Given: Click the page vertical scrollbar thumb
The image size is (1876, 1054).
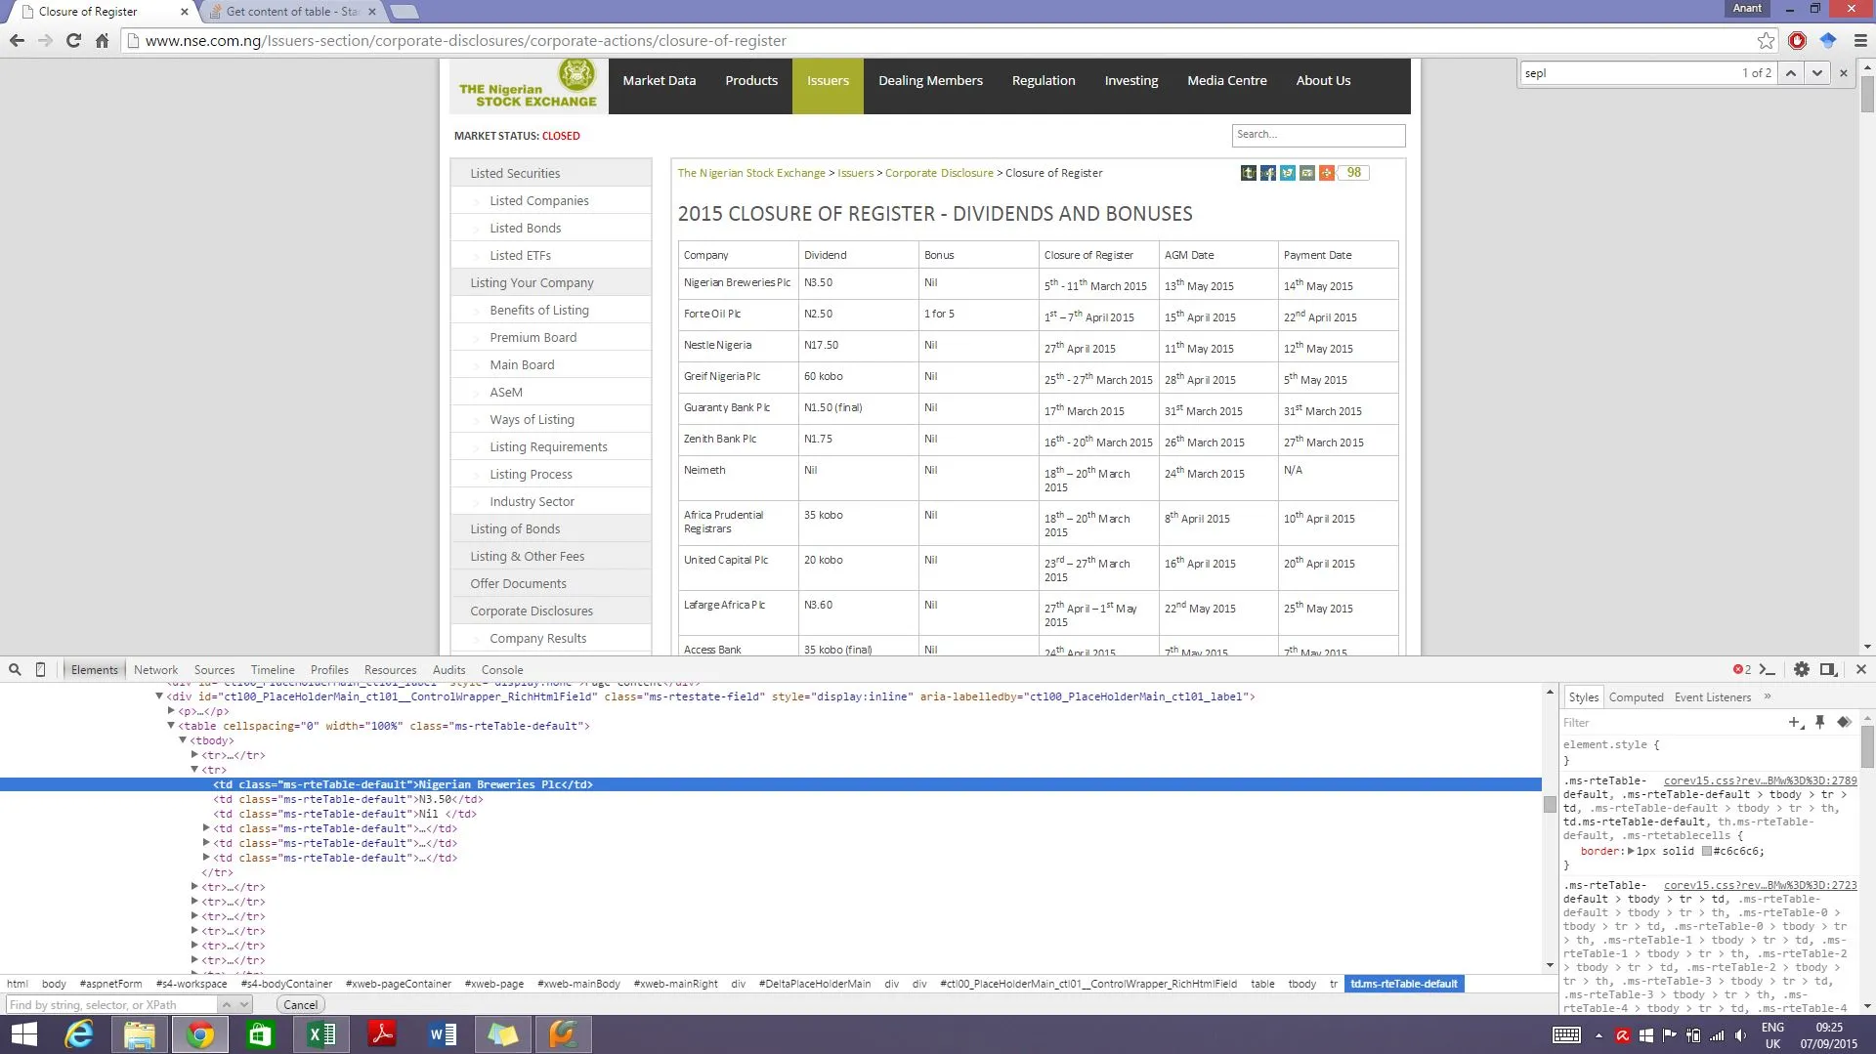Looking at the screenshot, I should coord(1867,94).
